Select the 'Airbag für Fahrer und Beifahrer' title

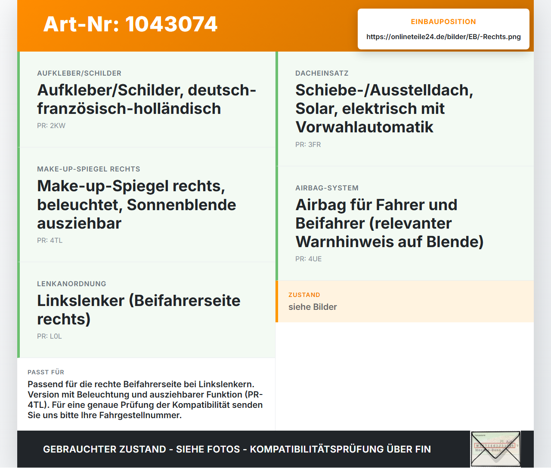point(390,223)
